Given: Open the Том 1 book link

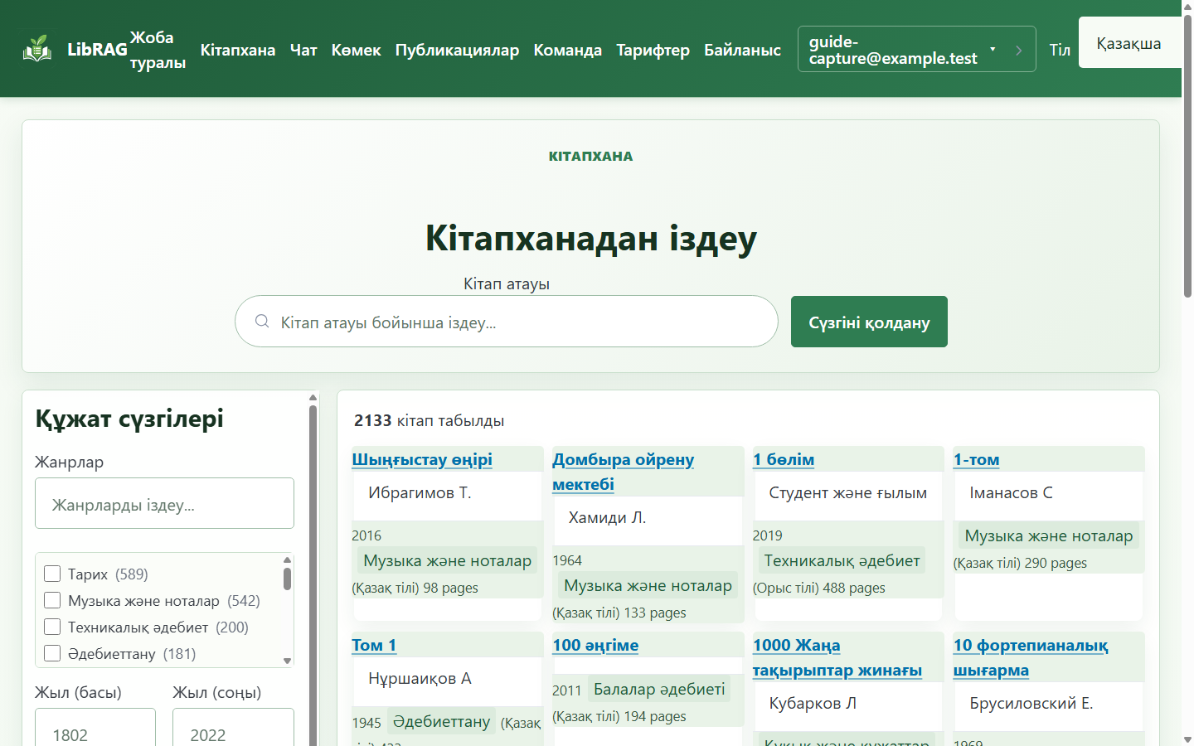Looking at the screenshot, I should [374, 645].
